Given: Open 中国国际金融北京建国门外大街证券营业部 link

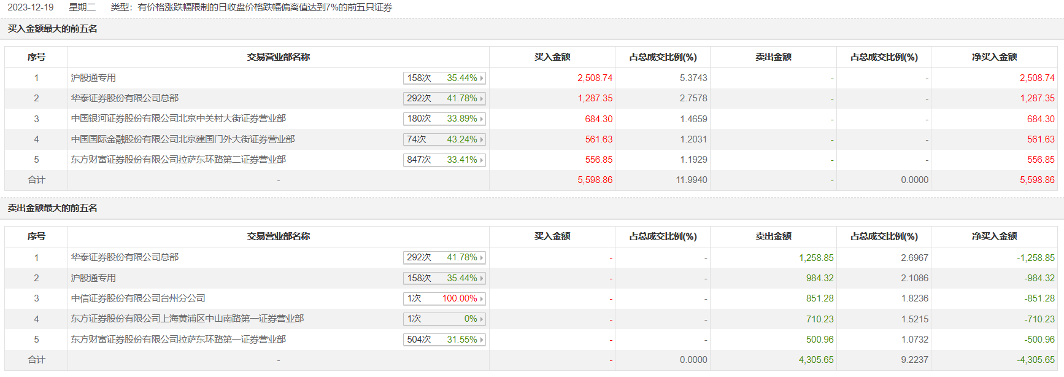Looking at the screenshot, I should [182, 139].
